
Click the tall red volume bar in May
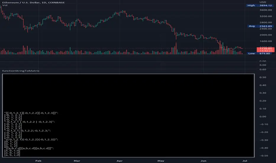coord(176,48)
